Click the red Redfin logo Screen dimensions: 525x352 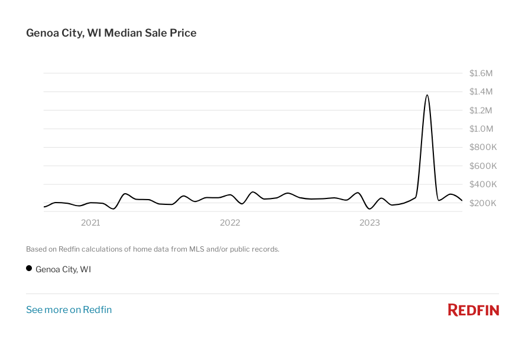pos(473,310)
